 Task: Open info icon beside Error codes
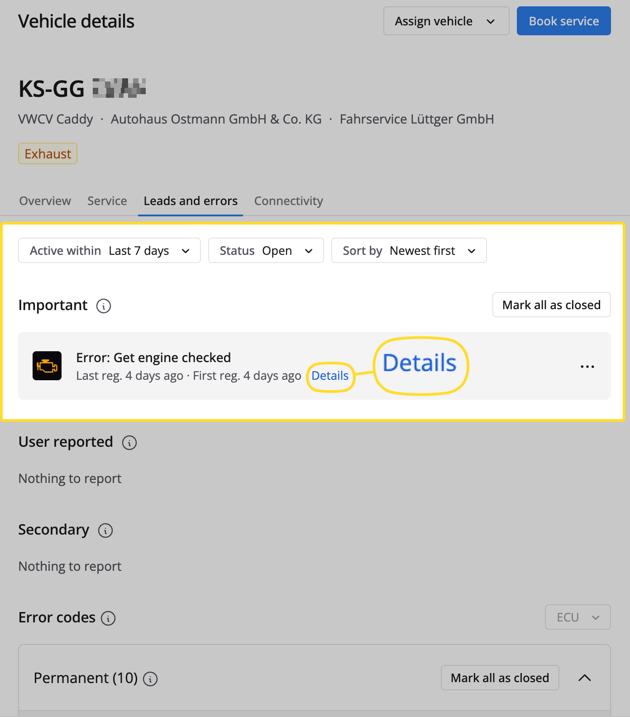pos(108,618)
